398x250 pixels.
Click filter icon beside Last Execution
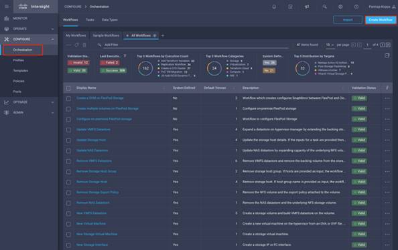(125, 56)
